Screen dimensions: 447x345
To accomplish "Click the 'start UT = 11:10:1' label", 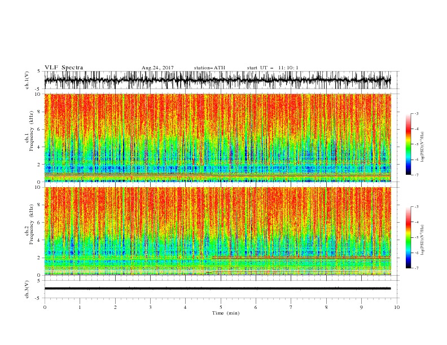I will tap(273, 68).
